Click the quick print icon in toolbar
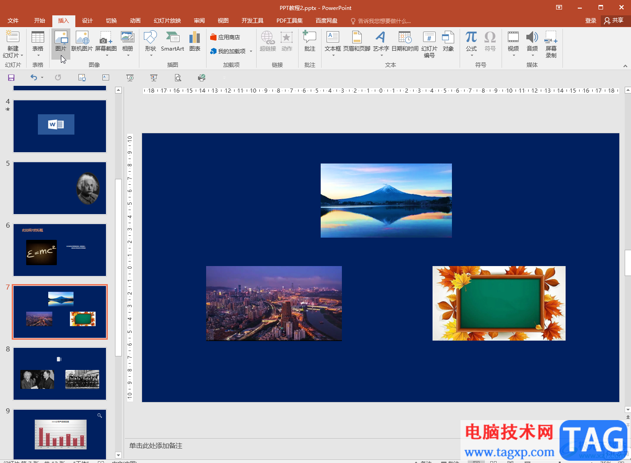 [x=202, y=78]
